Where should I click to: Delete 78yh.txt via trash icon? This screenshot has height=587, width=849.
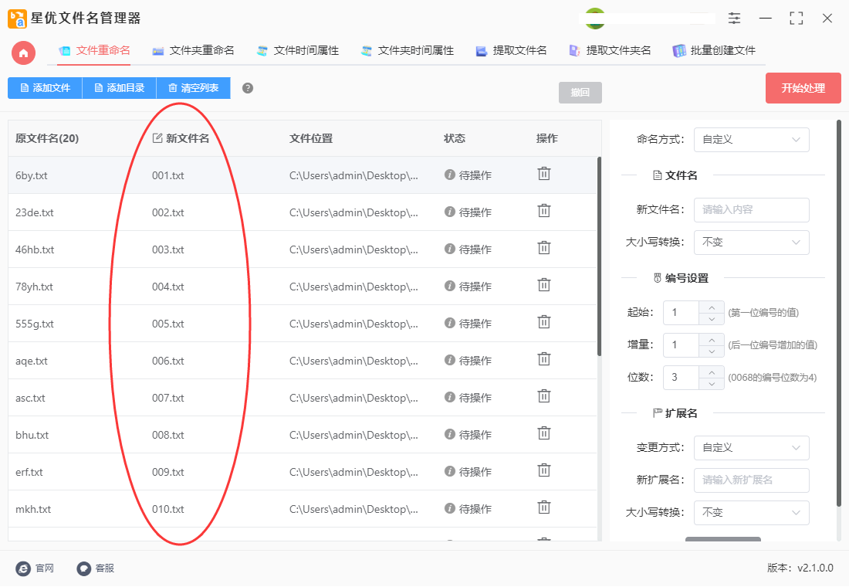tap(544, 285)
